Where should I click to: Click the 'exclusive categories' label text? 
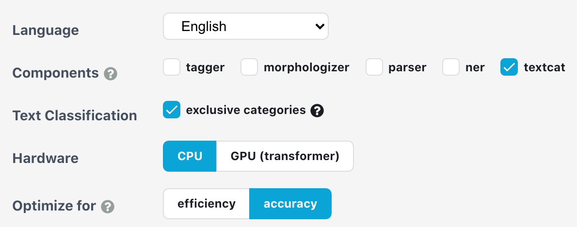coord(246,110)
